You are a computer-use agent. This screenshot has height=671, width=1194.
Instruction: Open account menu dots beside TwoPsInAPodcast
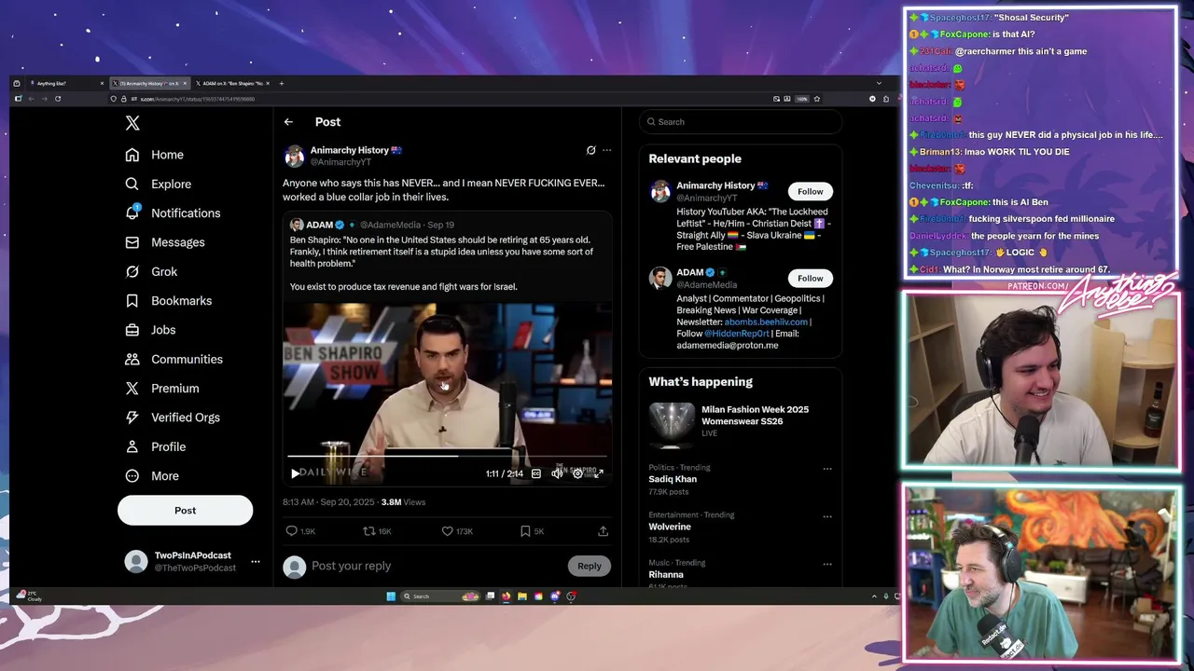point(256,562)
